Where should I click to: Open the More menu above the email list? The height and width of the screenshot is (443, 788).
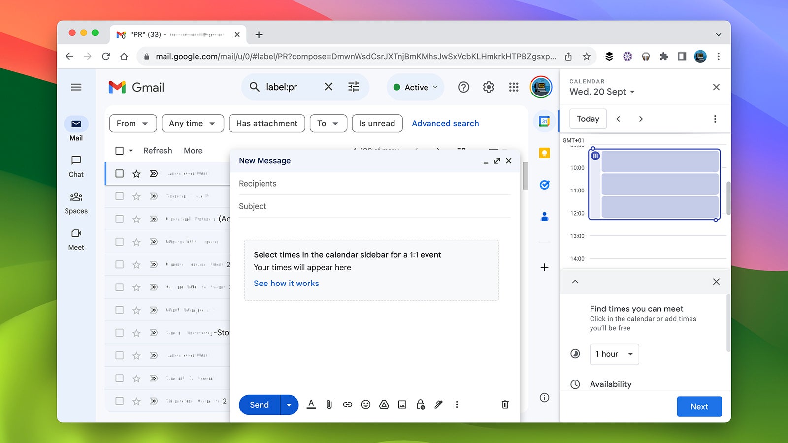point(193,151)
